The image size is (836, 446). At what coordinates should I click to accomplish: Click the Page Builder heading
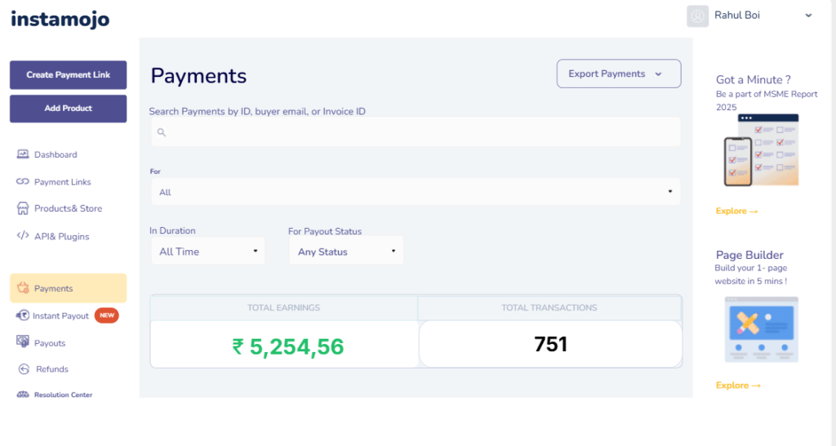749,255
